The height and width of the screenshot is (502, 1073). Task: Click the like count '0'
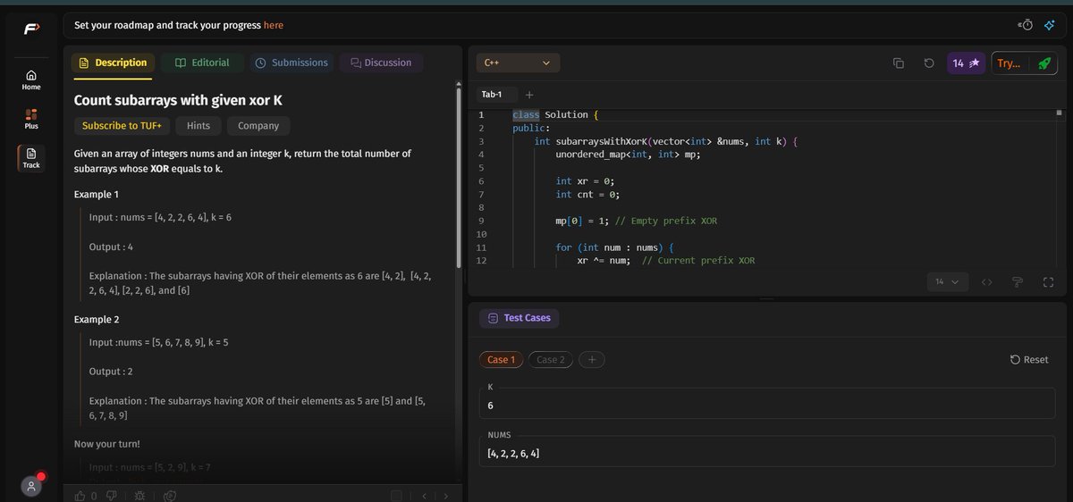tap(93, 496)
